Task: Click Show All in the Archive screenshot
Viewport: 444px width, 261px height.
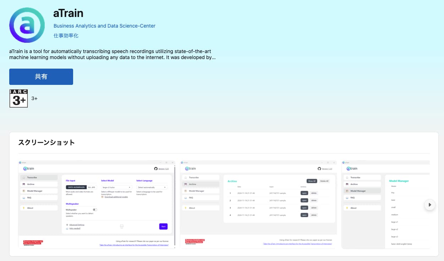Action: 312,181
